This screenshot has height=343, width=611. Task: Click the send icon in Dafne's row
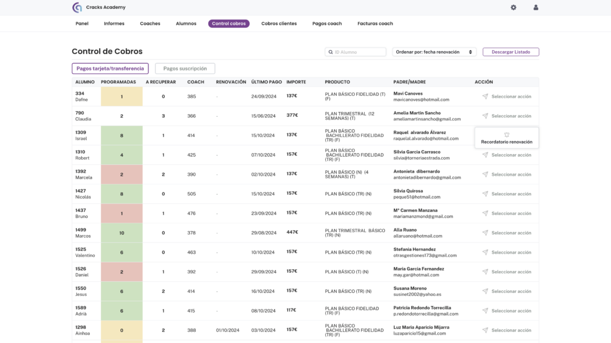(485, 96)
